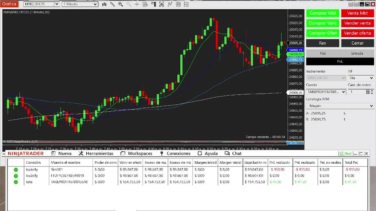
Task: Click the green status dot for Sim101
Action: (x=16, y=169)
